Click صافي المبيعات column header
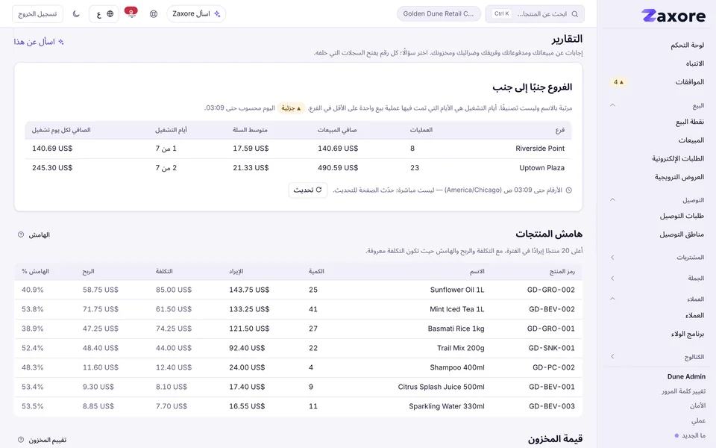The width and height of the screenshot is (716, 448). click(x=337, y=130)
